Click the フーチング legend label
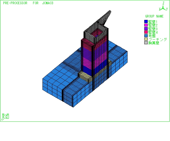This screenshot has width=170, height=141. 158,39
